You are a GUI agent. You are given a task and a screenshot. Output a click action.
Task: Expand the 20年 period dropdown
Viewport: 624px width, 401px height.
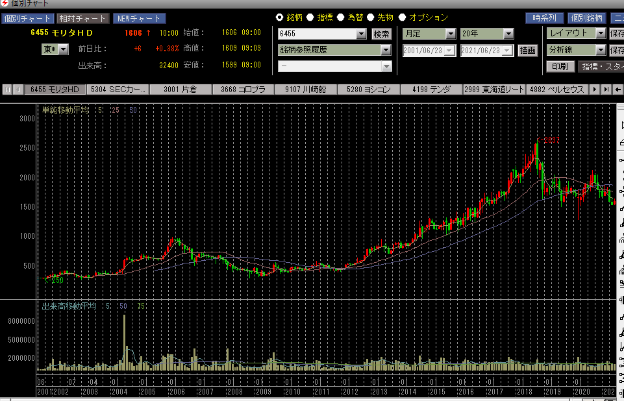[x=508, y=34]
